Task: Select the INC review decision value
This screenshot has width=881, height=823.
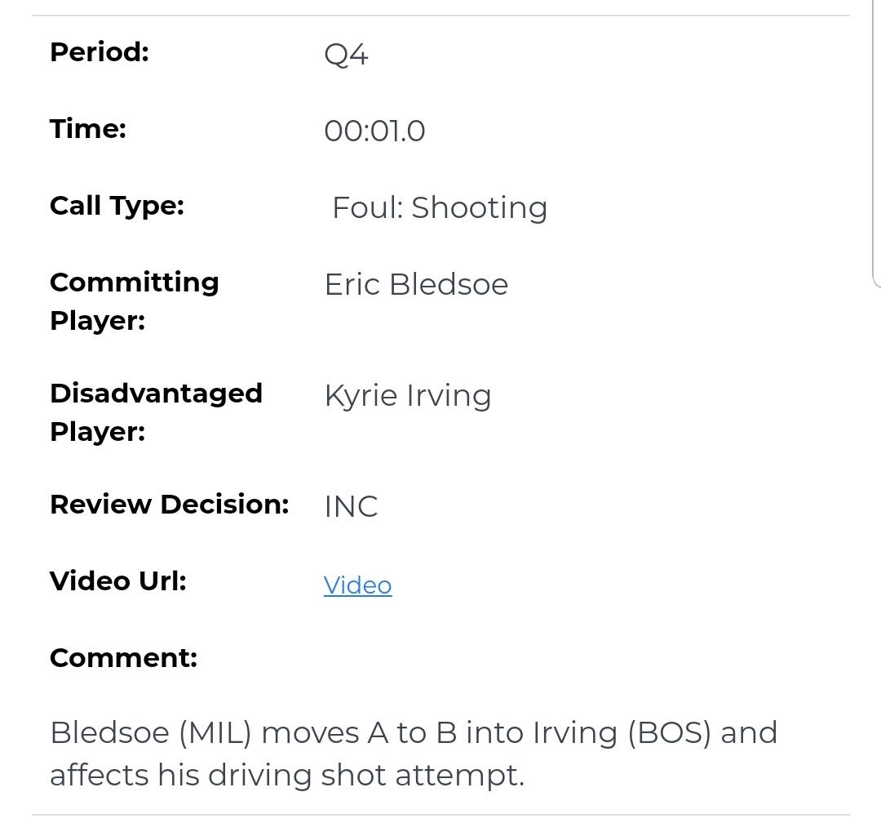Action: tap(351, 507)
